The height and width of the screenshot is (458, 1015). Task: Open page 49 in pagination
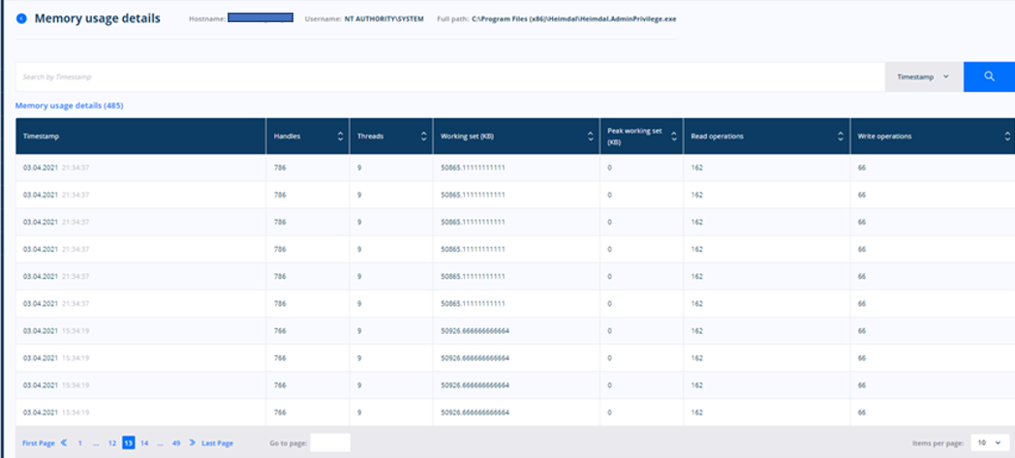click(176, 443)
